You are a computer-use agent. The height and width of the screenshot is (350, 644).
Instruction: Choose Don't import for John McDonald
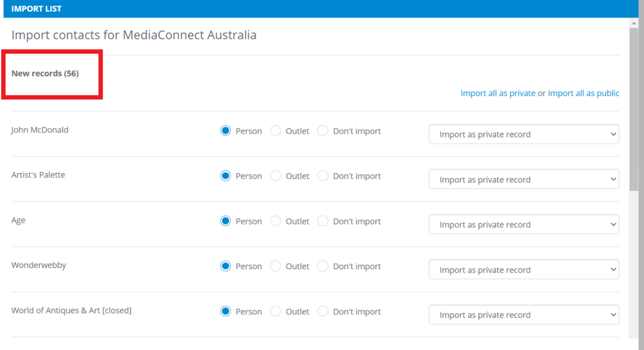tap(323, 131)
